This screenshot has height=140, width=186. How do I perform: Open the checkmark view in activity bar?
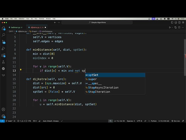coord(3,69)
